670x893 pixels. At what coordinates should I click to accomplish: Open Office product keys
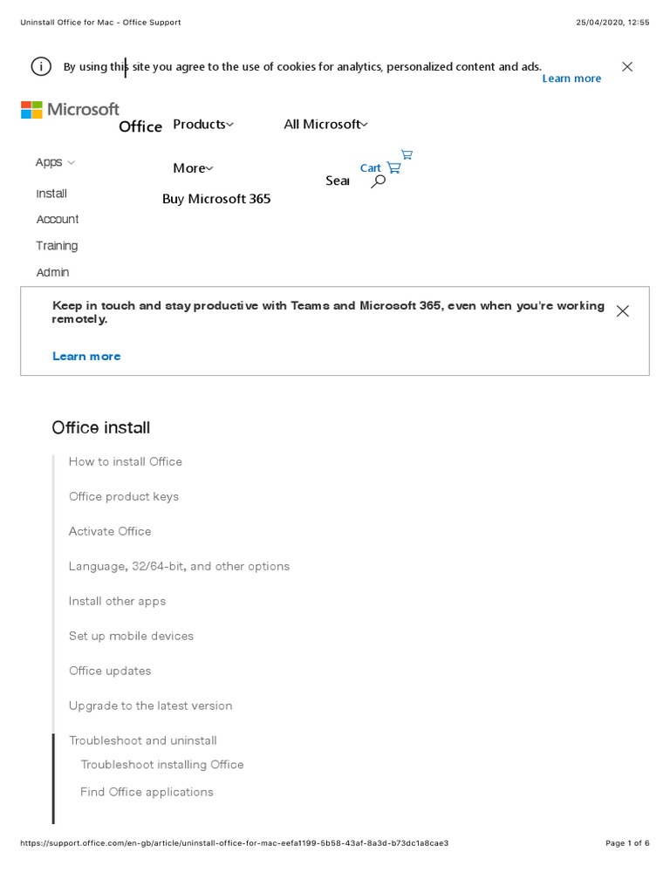[x=124, y=496]
